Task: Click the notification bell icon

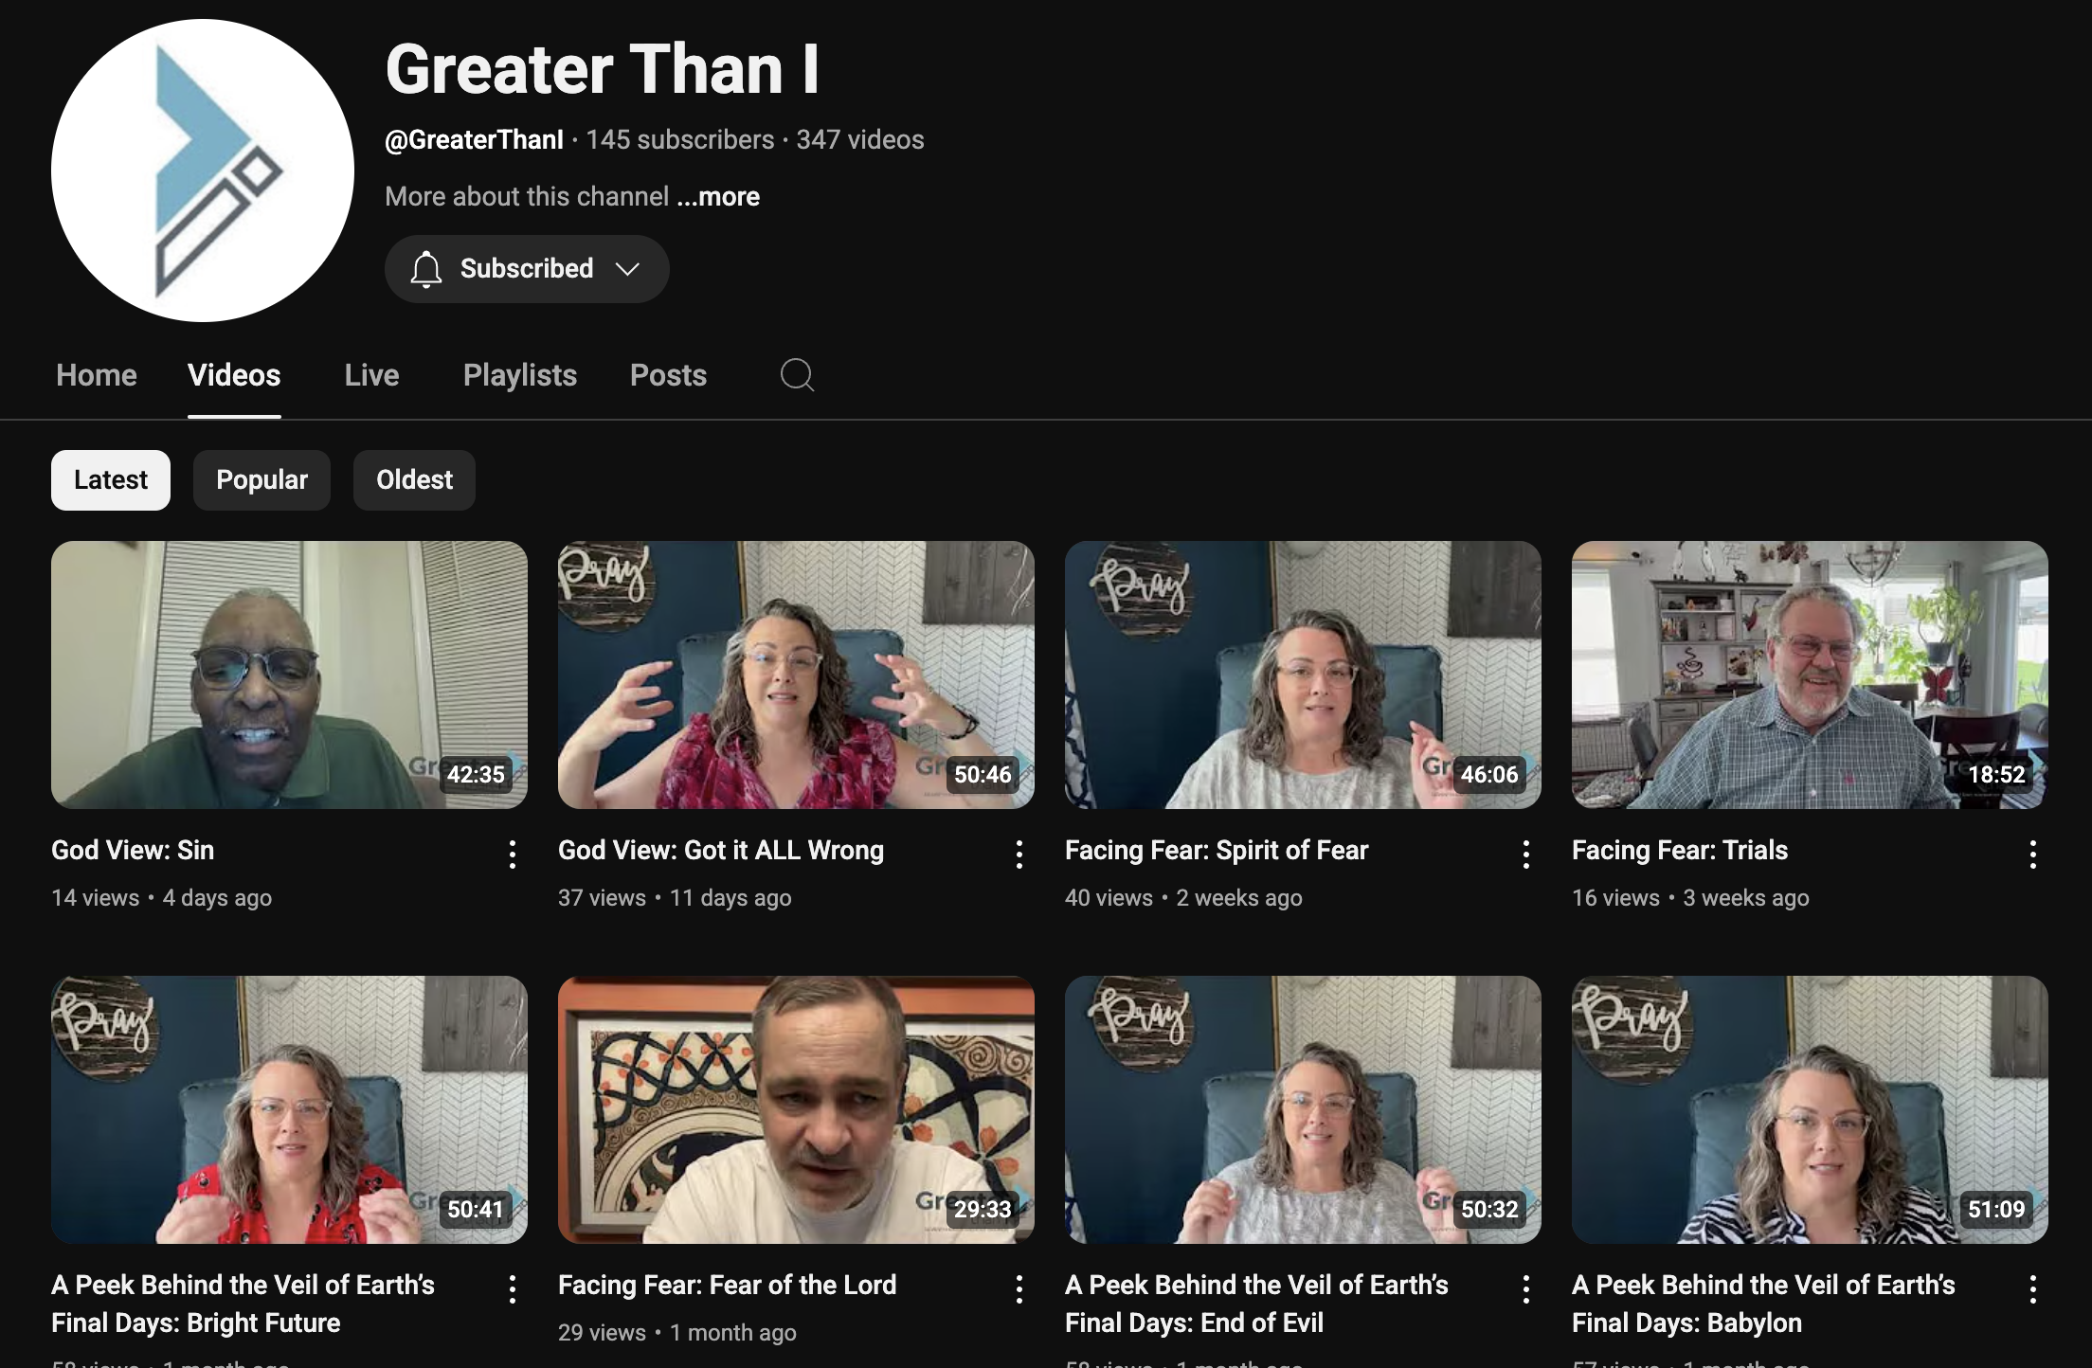Action: [x=426, y=269]
